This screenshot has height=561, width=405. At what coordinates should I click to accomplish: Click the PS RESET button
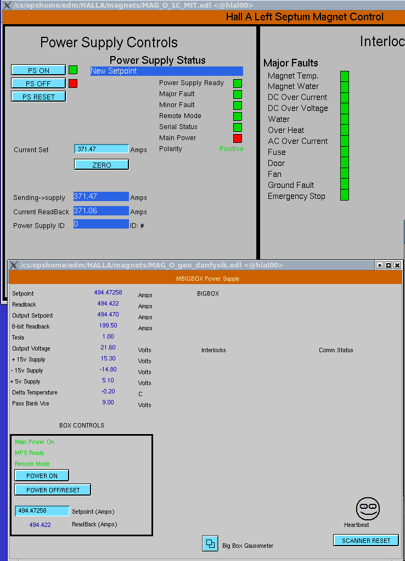[38, 97]
